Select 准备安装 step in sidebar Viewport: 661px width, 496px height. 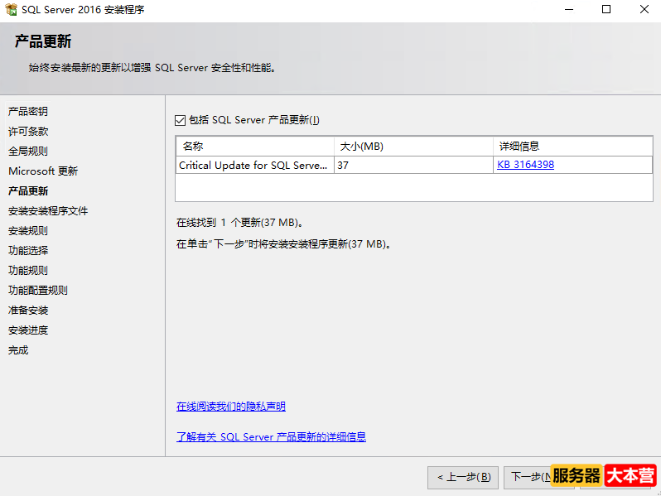click(x=28, y=311)
